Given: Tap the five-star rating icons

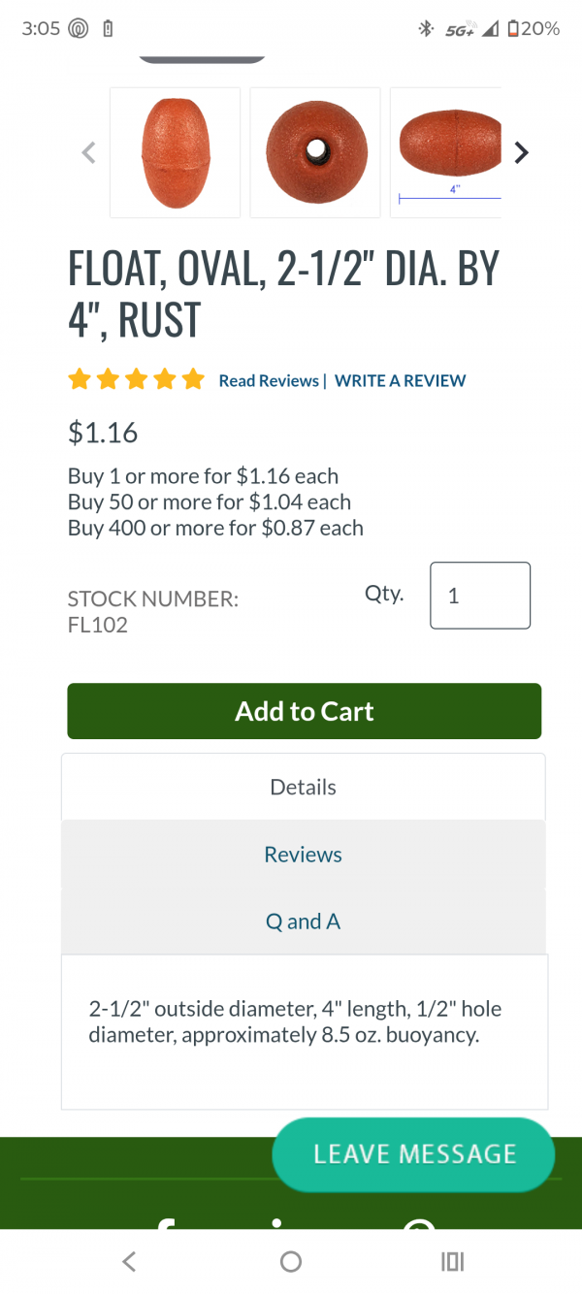Looking at the screenshot, I should pyautogui.click(x=137, y=380).
